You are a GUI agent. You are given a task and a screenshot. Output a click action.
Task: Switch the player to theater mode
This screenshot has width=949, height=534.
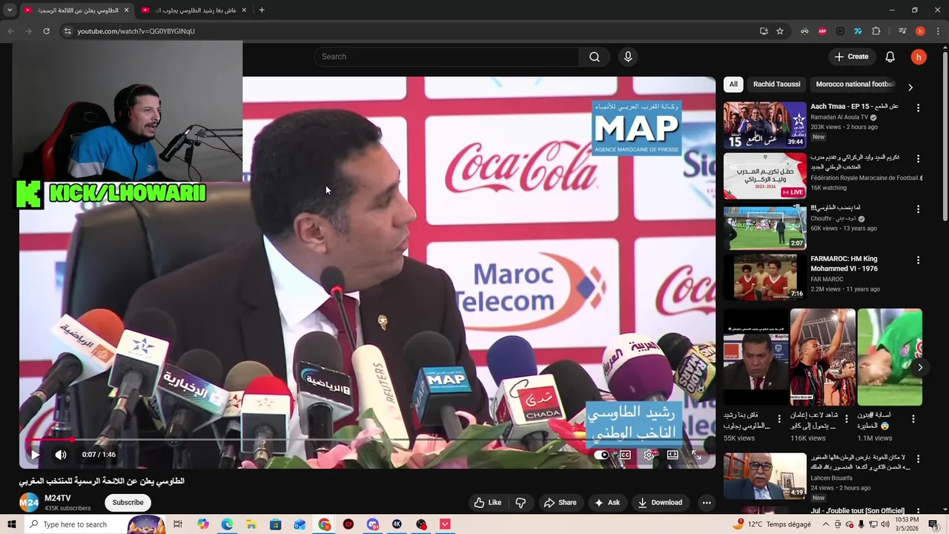pyautogui.click(x=672, y=455)
